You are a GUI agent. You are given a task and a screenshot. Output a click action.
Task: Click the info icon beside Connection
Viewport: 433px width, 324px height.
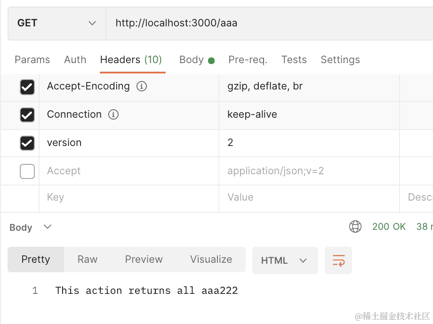pyautogui.click(x=113, y=114)
